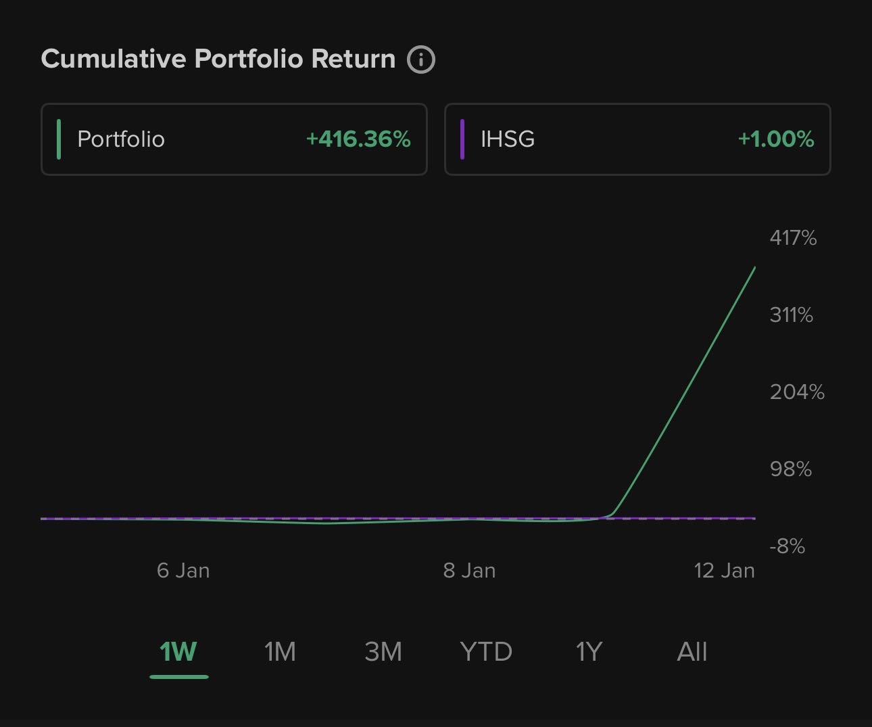This screenshot has width=872, height=727.
Task: Switch to the 1M time range
Action: pos(280,652)
